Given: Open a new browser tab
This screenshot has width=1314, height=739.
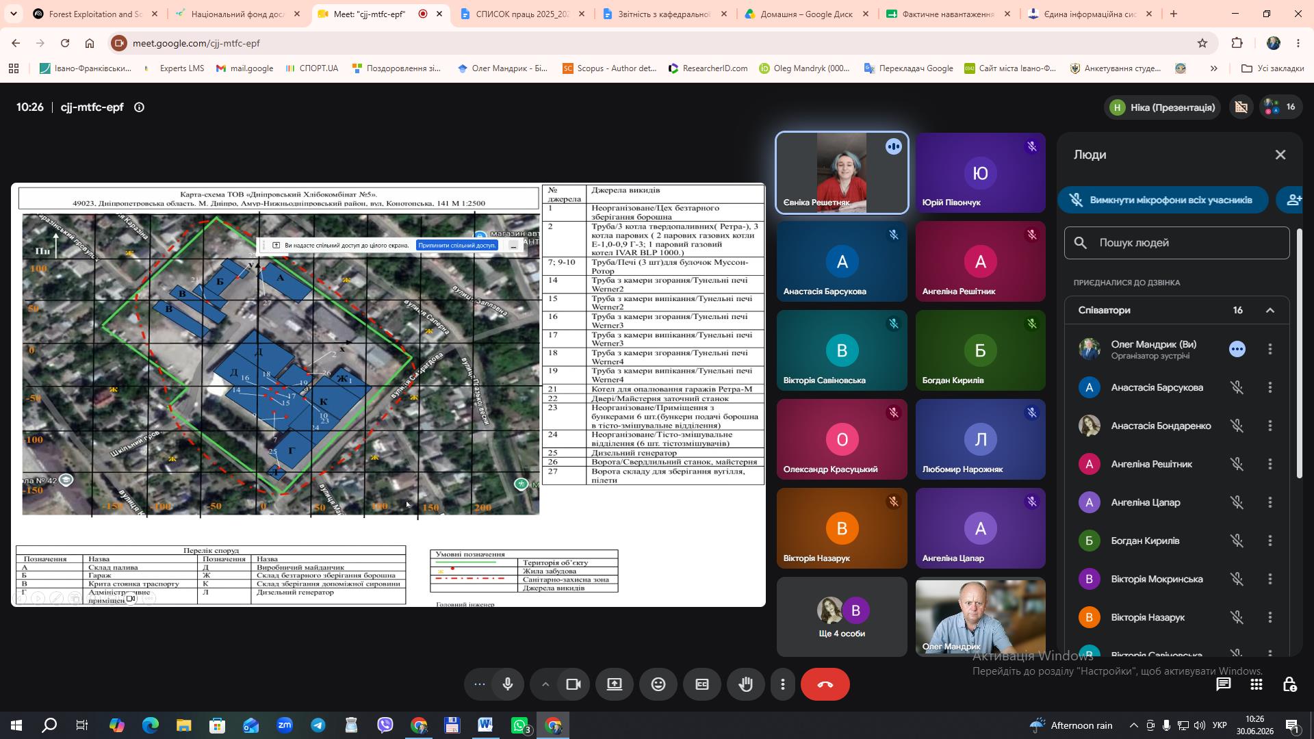Looking at the screenshot, I should [1174, 14].
